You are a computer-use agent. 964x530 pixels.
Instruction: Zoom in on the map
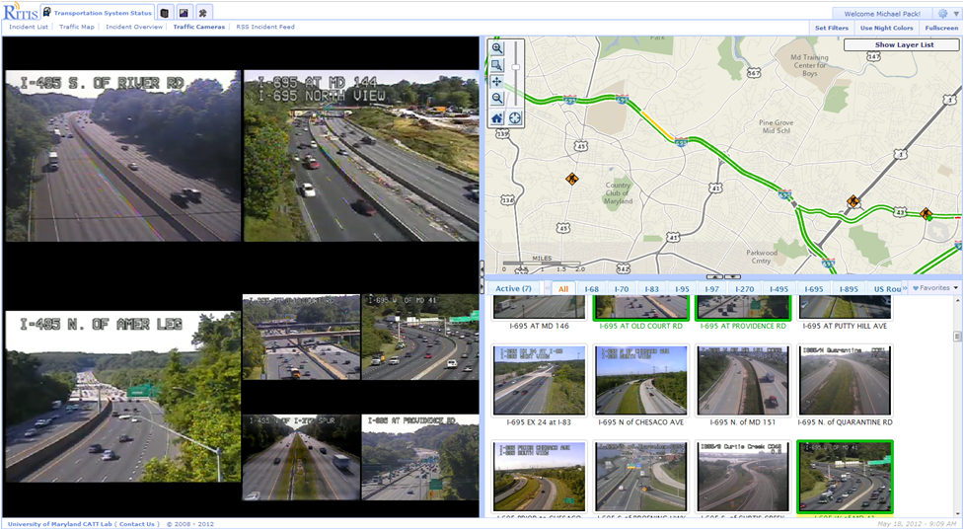tap(497, 48)
